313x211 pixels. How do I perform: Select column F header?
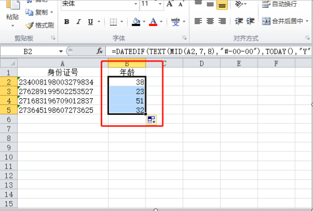(276, 63)
